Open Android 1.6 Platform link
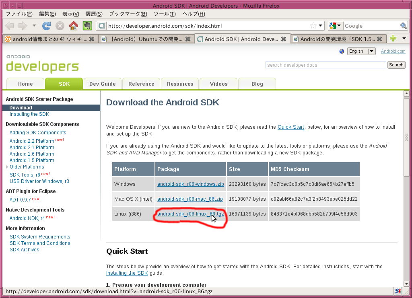412x298 pixels. [x=32, y=154]
